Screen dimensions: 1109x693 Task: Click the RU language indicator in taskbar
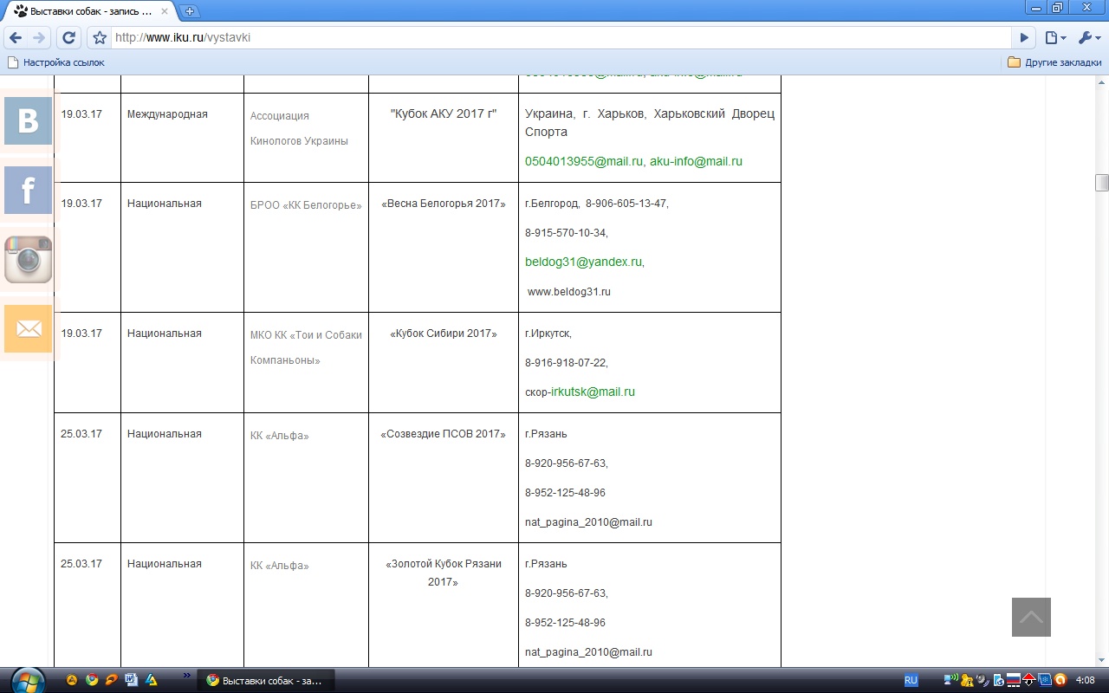point(911,681)
